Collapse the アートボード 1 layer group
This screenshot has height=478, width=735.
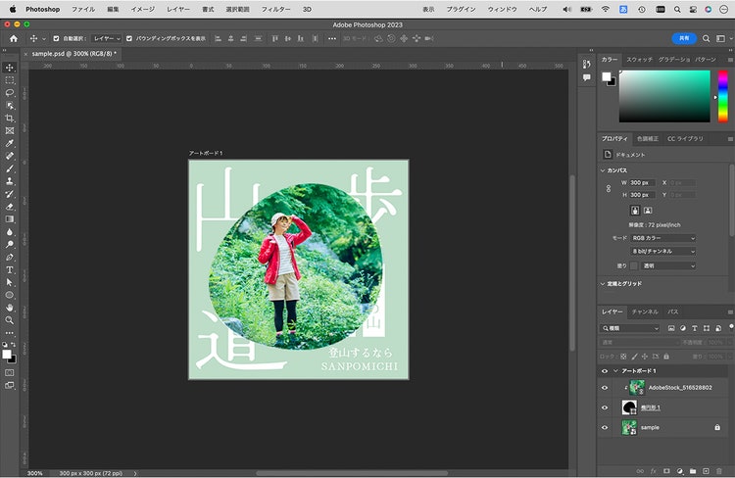[x=615, y=371]
